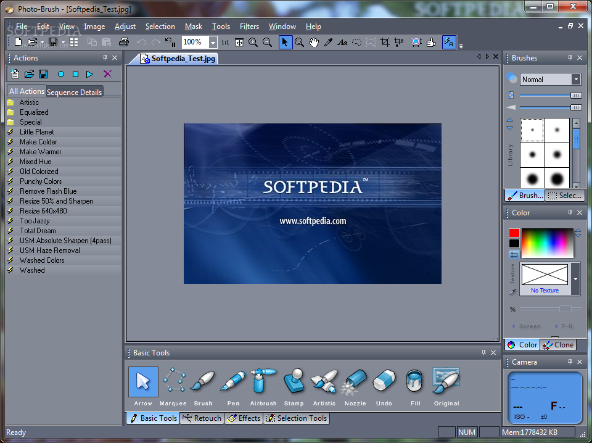The height and width of the screenshot is (443, 592).
Task: Select the Pen tool in Basic Tools
Action: pos(233,387)
